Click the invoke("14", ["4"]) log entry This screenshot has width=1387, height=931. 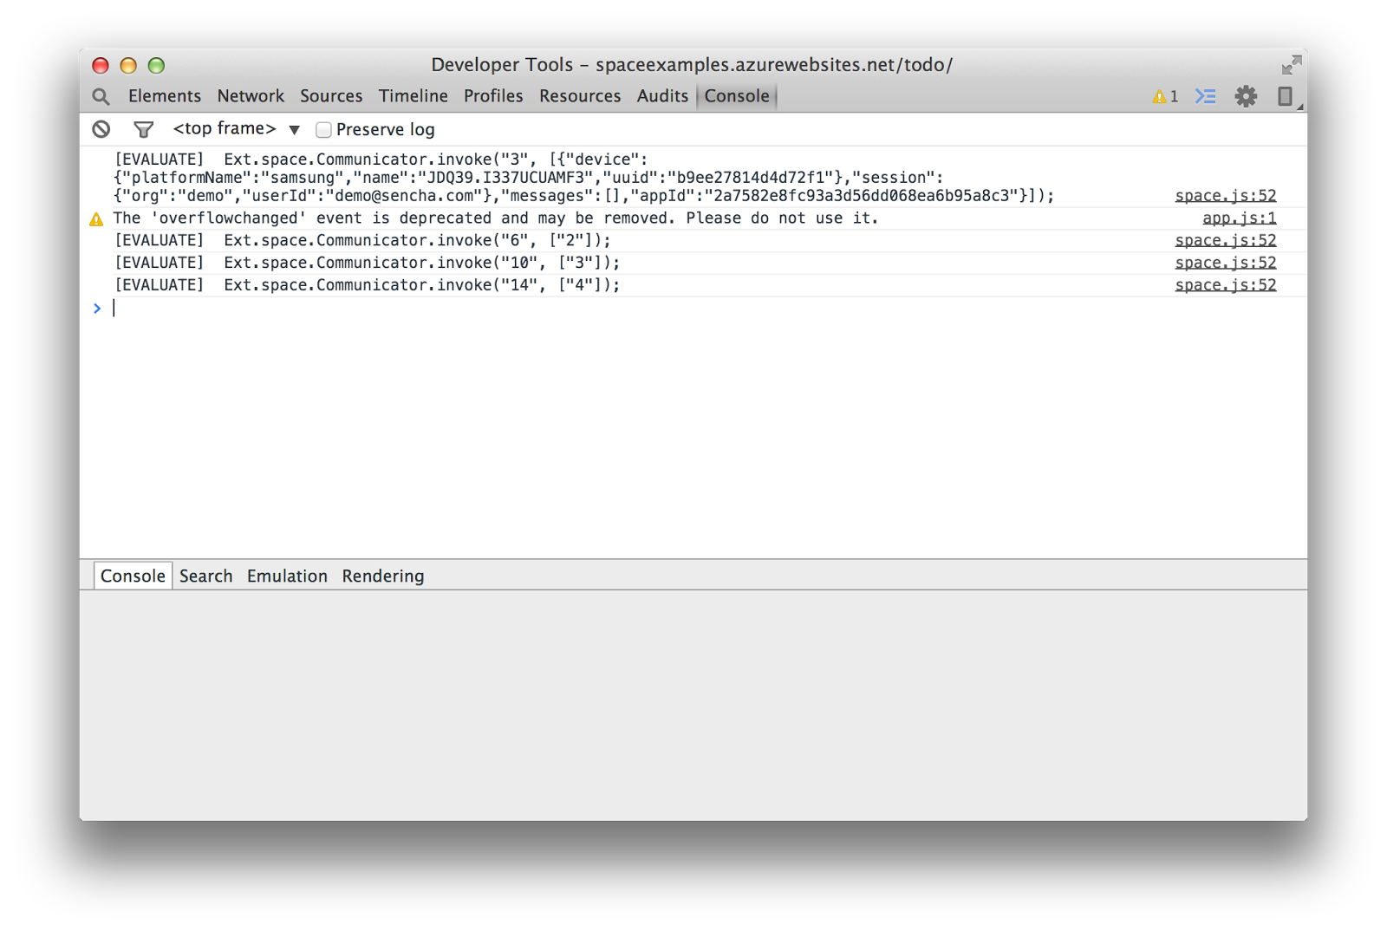coord(368,285)
